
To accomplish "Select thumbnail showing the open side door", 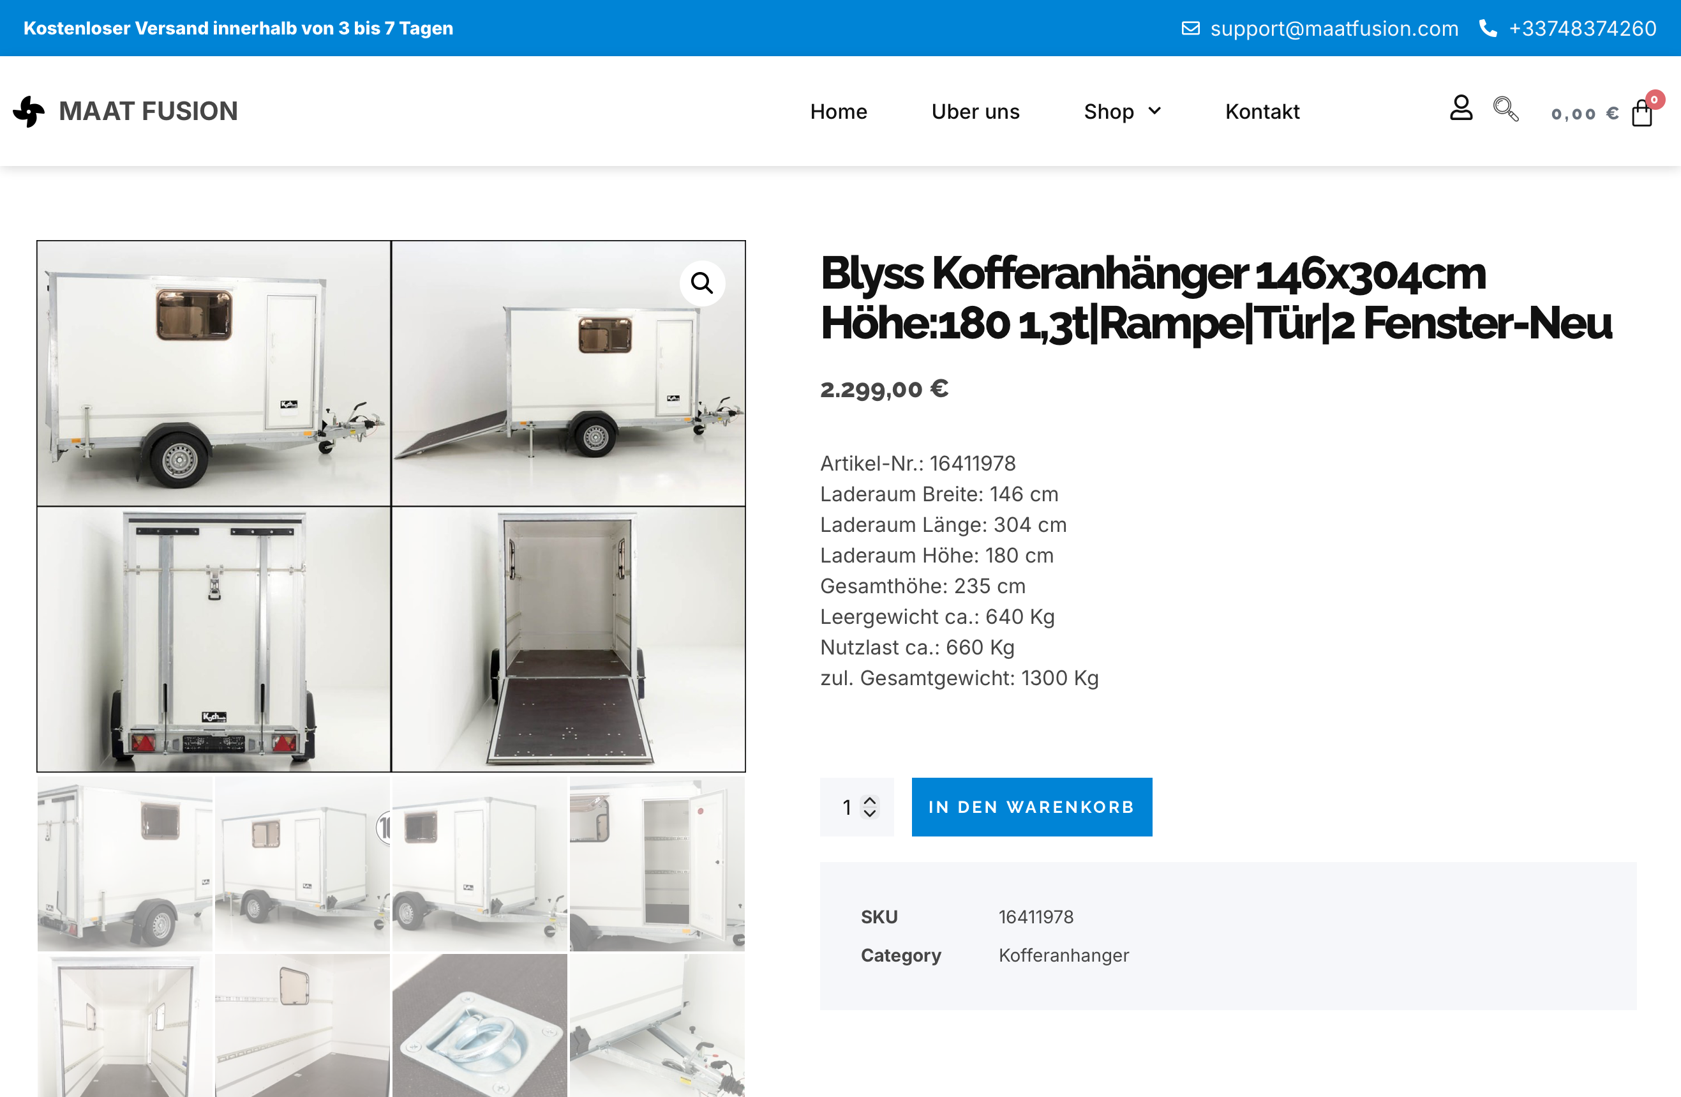I will [657, 864].
